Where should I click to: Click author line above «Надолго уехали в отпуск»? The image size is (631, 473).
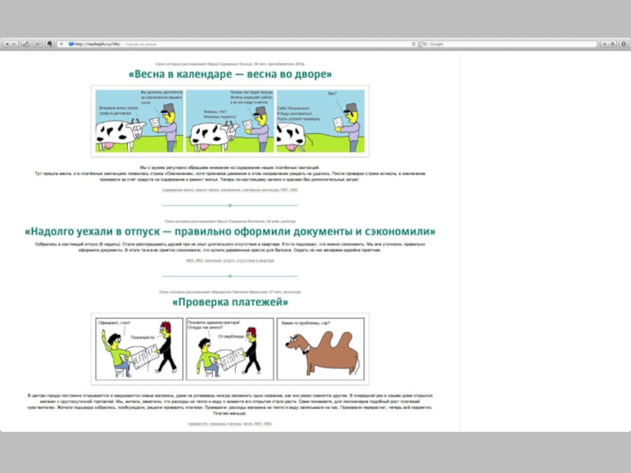coord(230,222)
